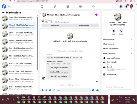Expand the Customize chat section

coord(118,39)
